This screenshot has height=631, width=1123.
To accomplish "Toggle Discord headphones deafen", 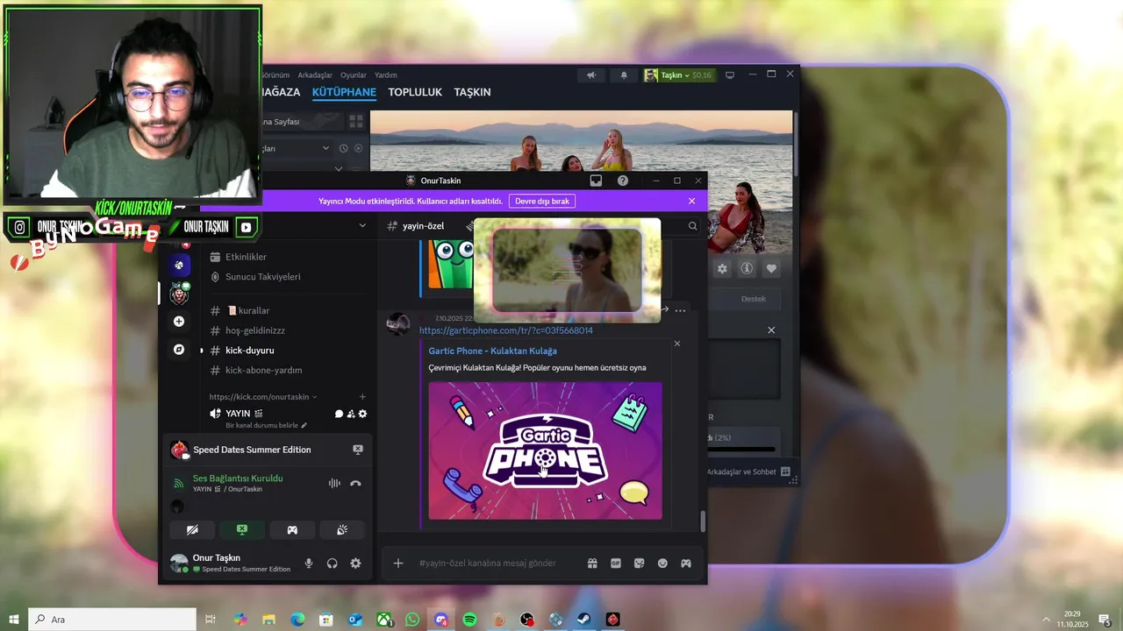I will pyautogui.click(x=332, y=564).
